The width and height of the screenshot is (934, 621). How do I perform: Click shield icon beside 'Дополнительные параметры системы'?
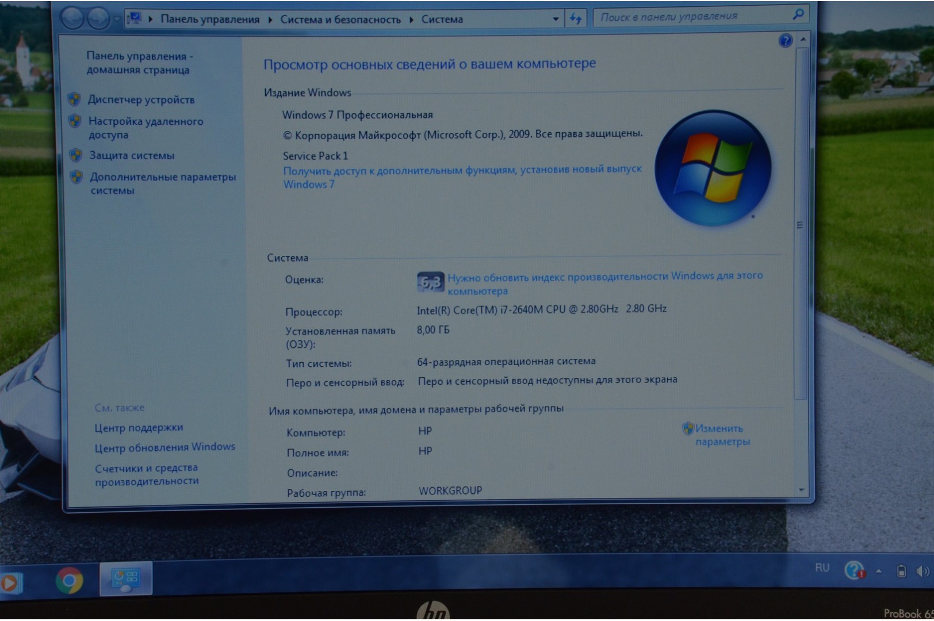76,177
